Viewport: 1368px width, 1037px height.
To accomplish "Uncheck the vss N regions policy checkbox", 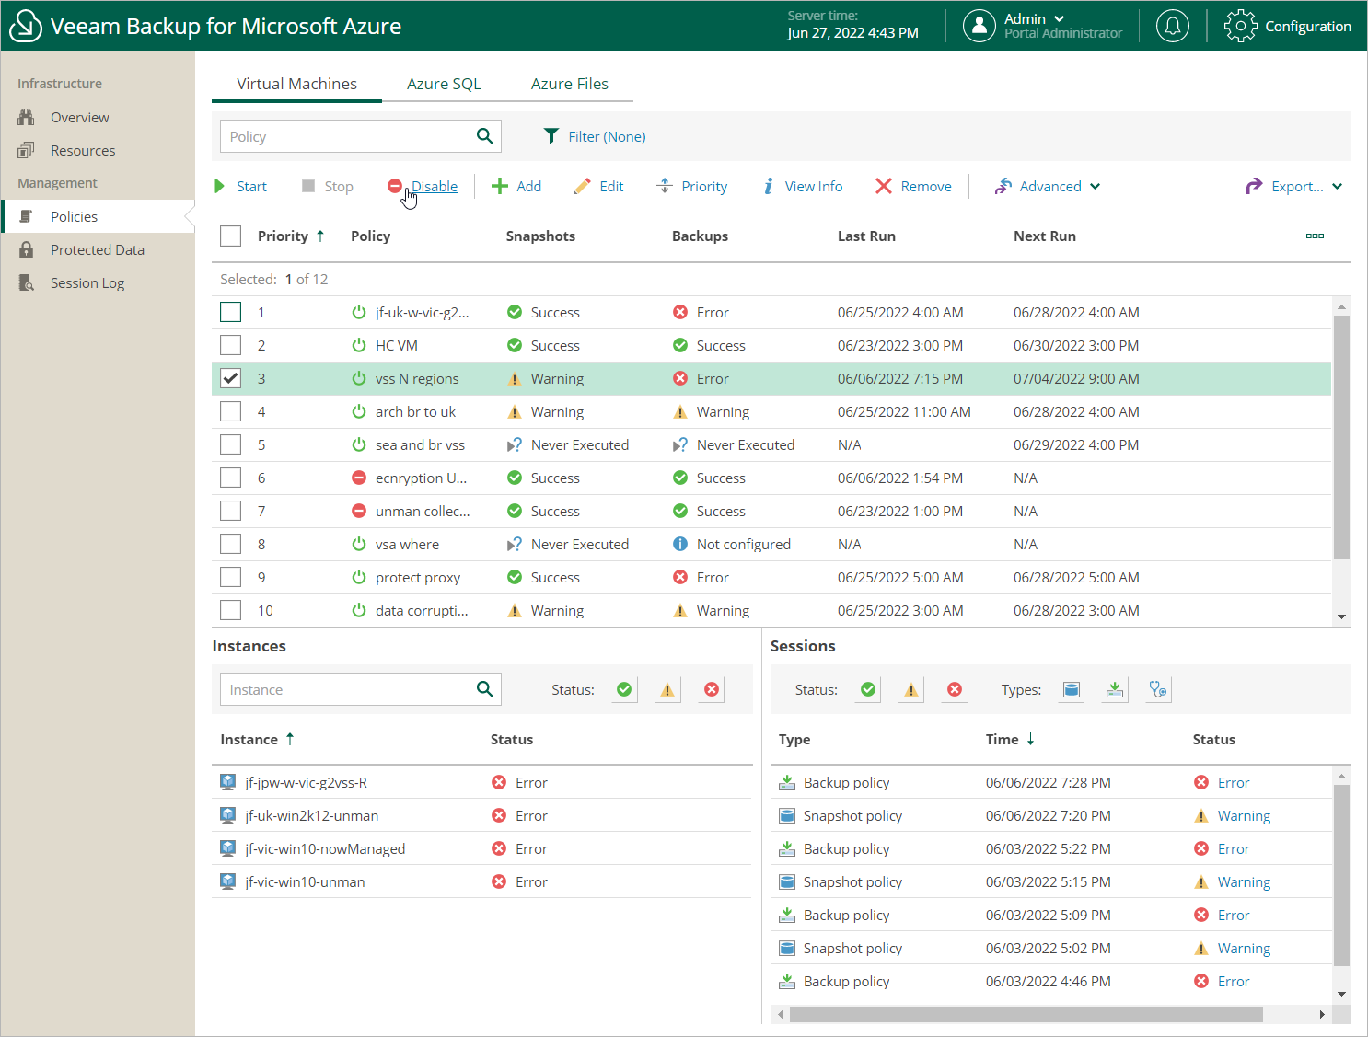I will point(231,378).
